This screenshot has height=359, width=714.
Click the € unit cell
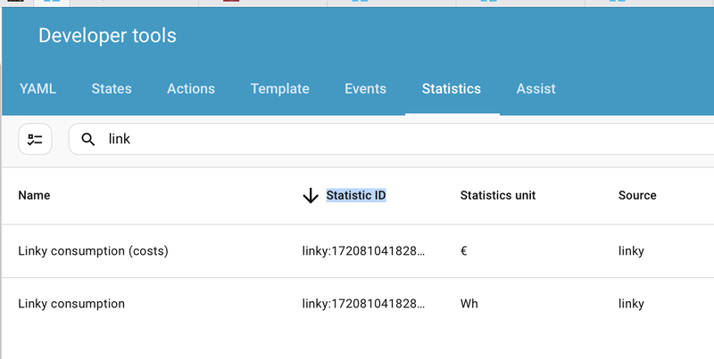tap(464, 251)
